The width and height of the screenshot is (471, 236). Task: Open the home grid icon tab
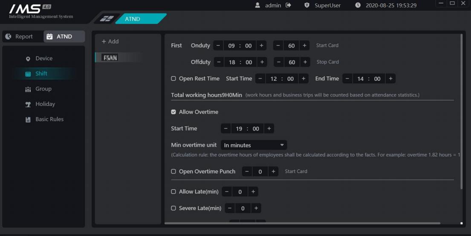point(107,19)
